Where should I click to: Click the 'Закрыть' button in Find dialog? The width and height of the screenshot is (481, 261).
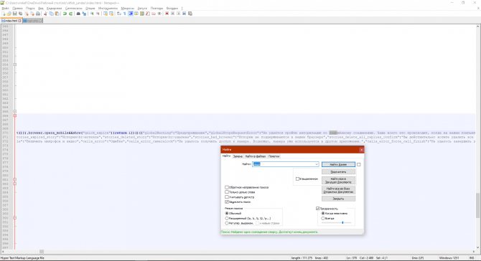coord(338,199)
